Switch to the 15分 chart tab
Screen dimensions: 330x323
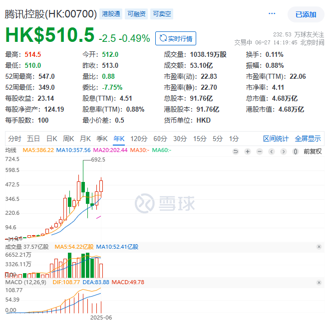click(x=200, y=139)
